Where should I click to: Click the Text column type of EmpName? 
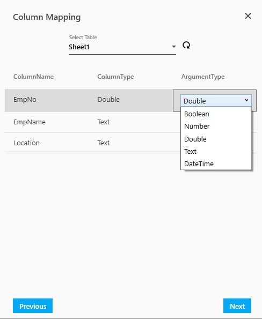[104, 122]
